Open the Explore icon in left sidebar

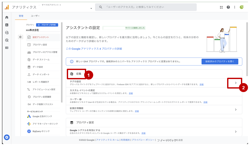pyautogui.click(x=7, y=33)
